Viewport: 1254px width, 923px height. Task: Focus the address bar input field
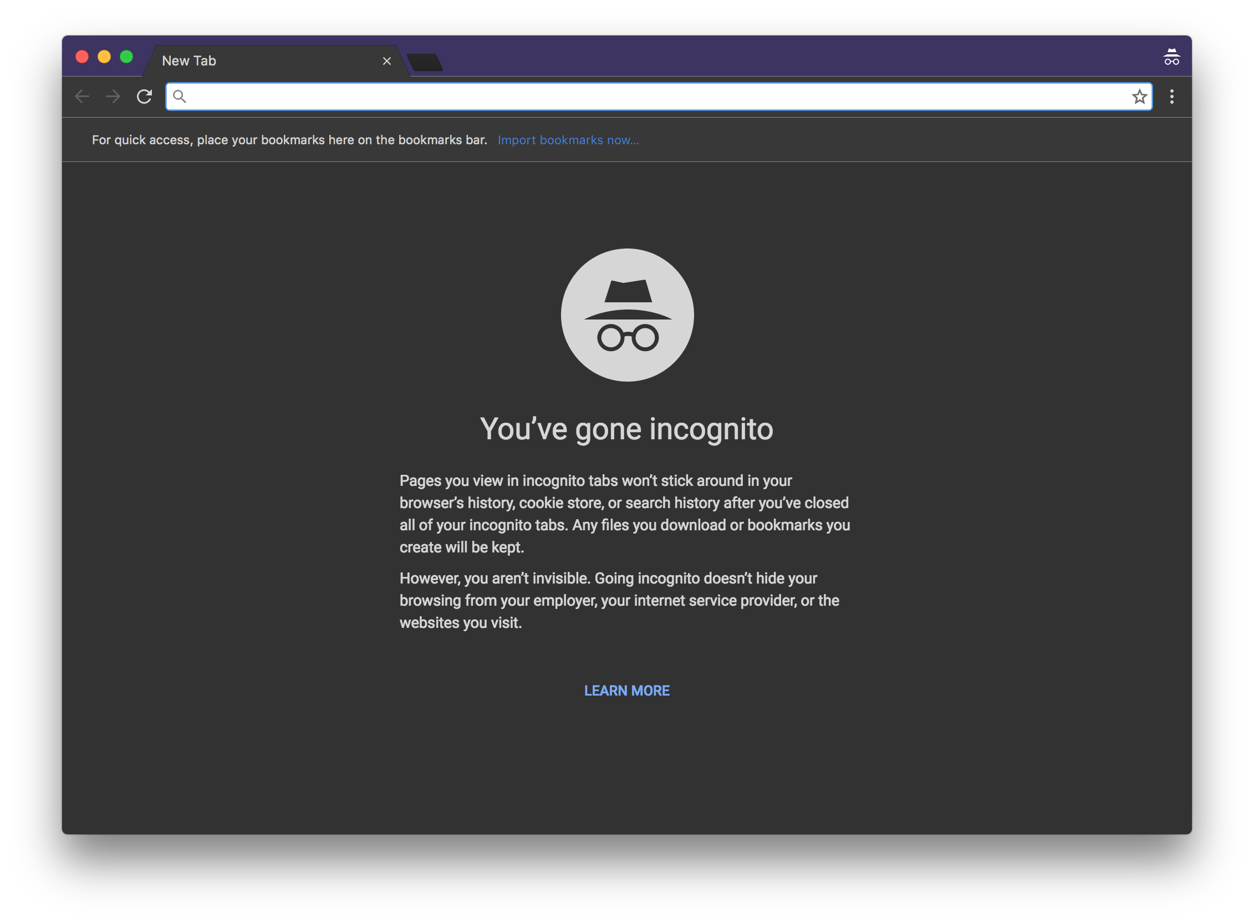pyautogui.click(x=659, y=97)
